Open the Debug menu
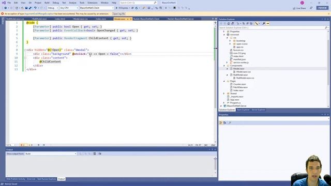This screenshot has width=331, height=186. point(56,3)
